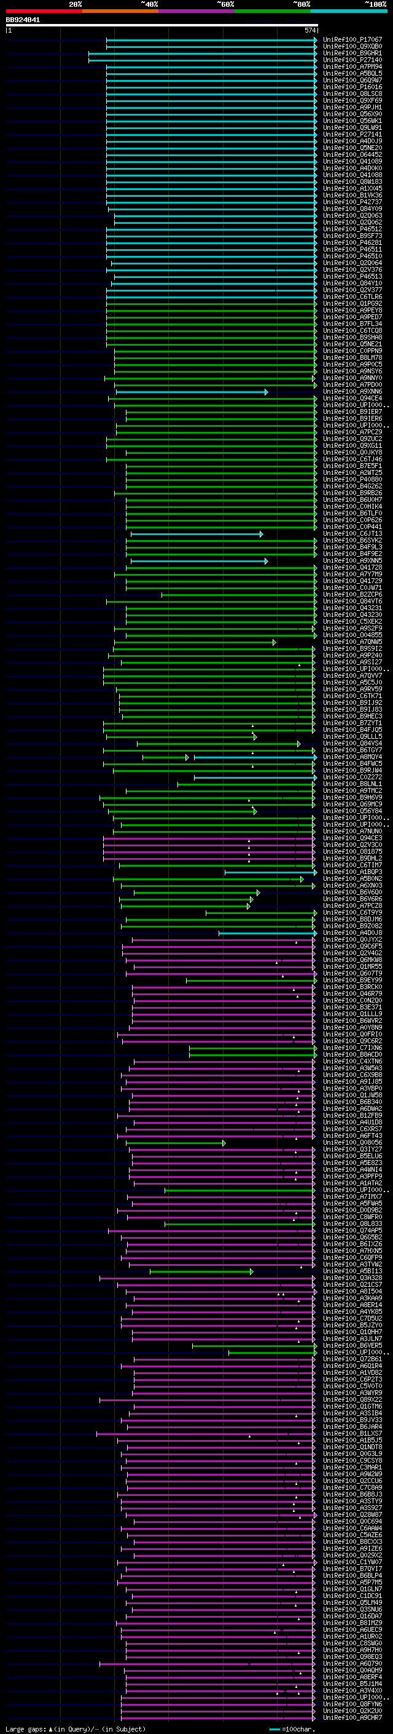Select the UniRef100_Q9ZUC2 label

[352, 439]
